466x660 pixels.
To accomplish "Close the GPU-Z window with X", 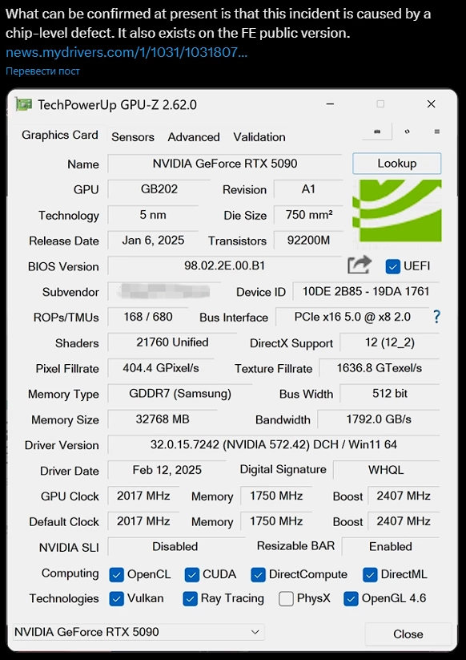I will pyautogui.click(x=431, y=104).
